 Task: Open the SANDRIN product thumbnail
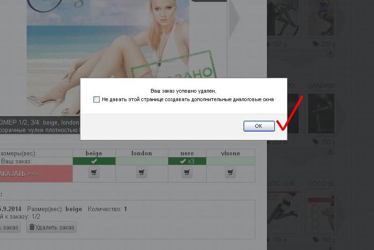click(x=321, y=113)
